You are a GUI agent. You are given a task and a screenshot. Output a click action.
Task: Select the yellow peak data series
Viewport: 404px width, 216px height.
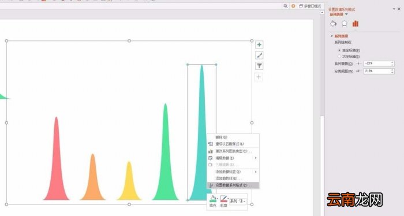click(129, 185)
